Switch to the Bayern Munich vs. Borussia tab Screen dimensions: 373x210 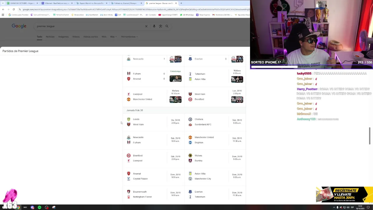92,3
